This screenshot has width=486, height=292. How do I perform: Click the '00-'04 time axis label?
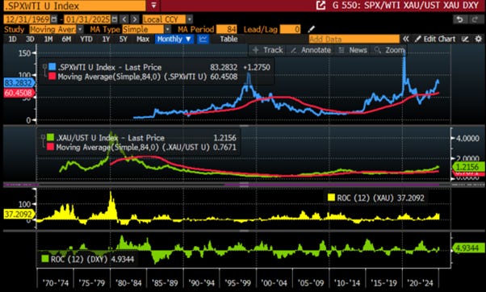[274, 283]
